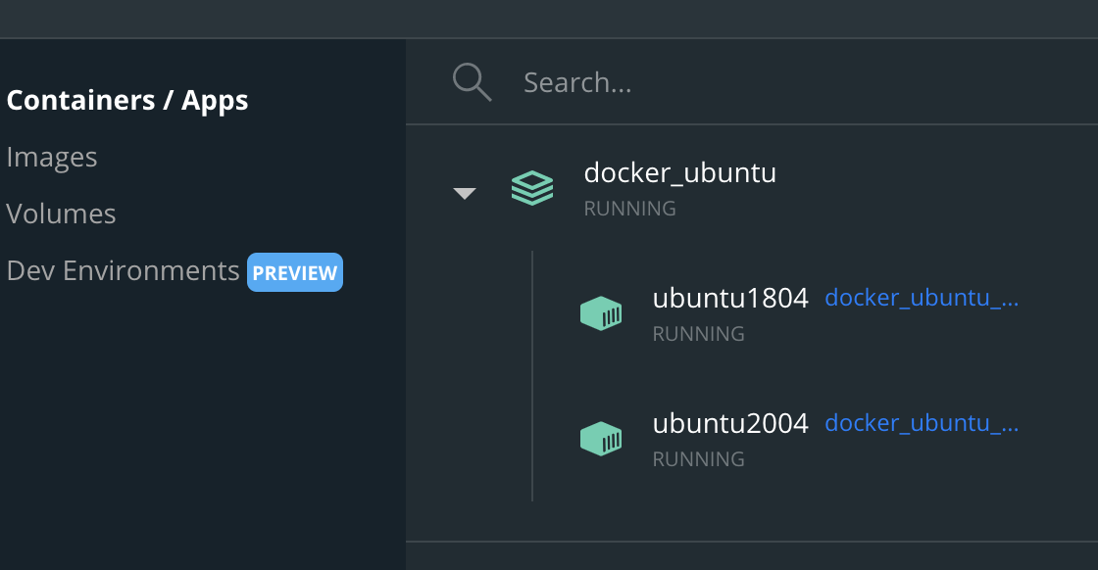Open the docker_ubuntu_ link for ubuntu2004
The image size is (1098, 570).
tap(920, 423)
